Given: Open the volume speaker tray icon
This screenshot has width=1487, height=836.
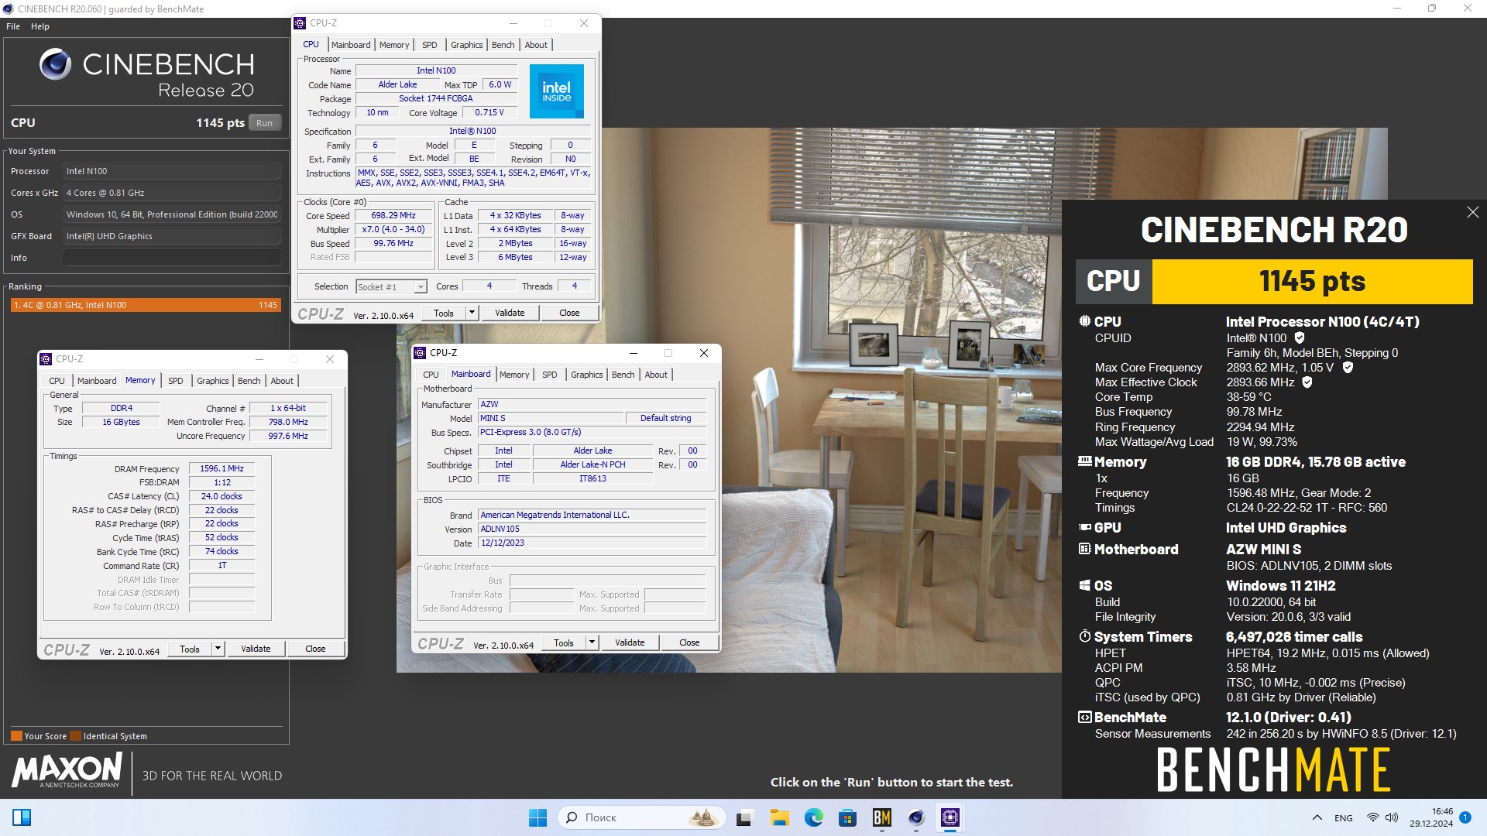Looking at the screenshot, I should pos(1391,817).
